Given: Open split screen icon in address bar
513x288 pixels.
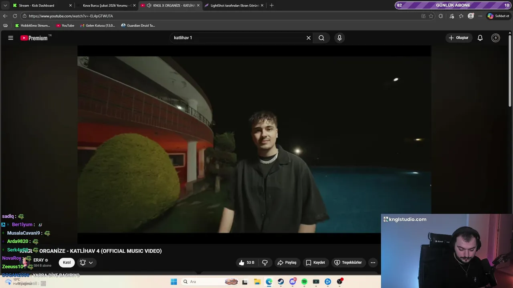Looking at the screenshot, I should [424, 16].
